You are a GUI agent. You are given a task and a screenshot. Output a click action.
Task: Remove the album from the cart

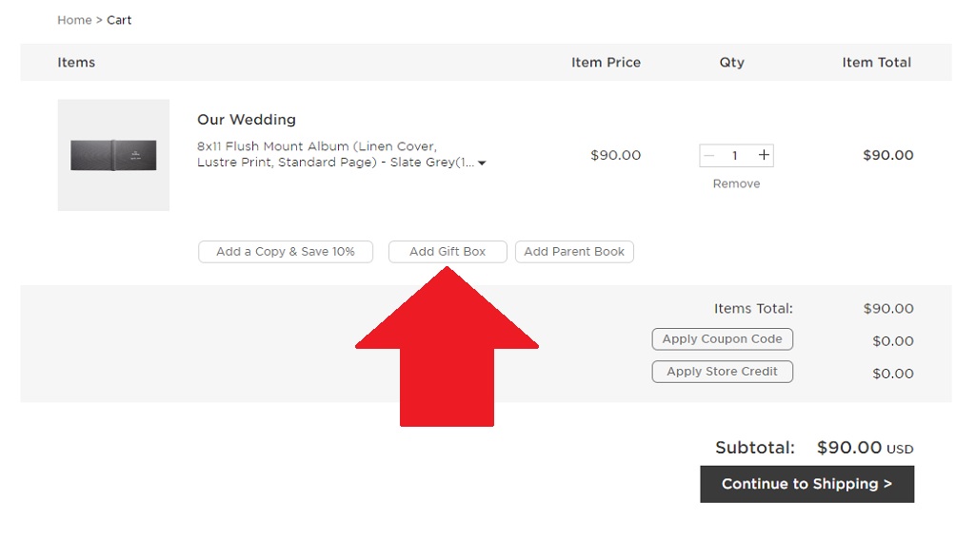tap(736, 183)
